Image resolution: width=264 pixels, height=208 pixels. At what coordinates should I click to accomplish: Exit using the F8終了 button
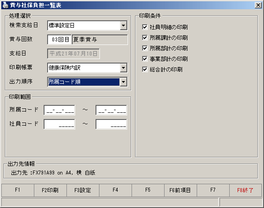[x=246, y=190]
